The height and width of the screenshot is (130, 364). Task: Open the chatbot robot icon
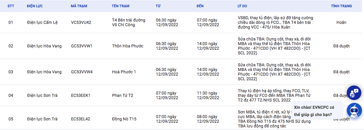point(354,111)
